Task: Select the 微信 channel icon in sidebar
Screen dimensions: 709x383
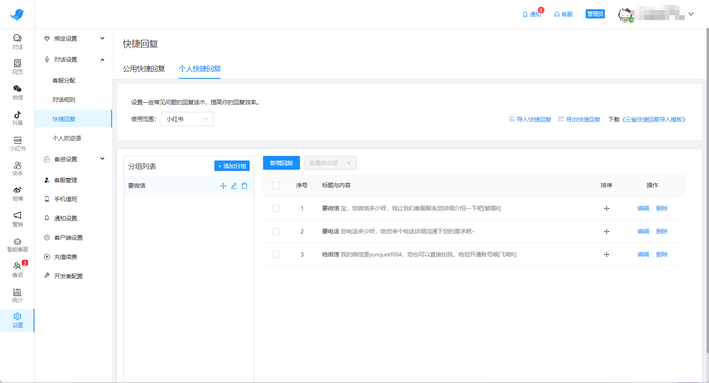Action: point(17,93)
